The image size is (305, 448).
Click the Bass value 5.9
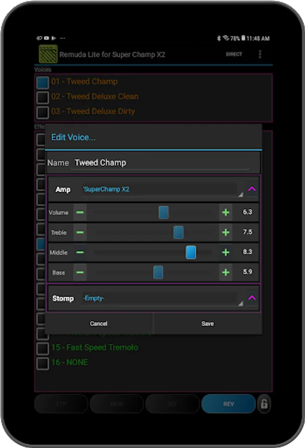pos(247,272)
